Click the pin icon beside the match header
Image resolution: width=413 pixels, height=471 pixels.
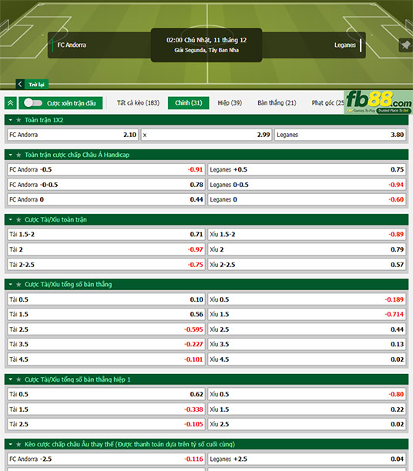tap(405, 45)
